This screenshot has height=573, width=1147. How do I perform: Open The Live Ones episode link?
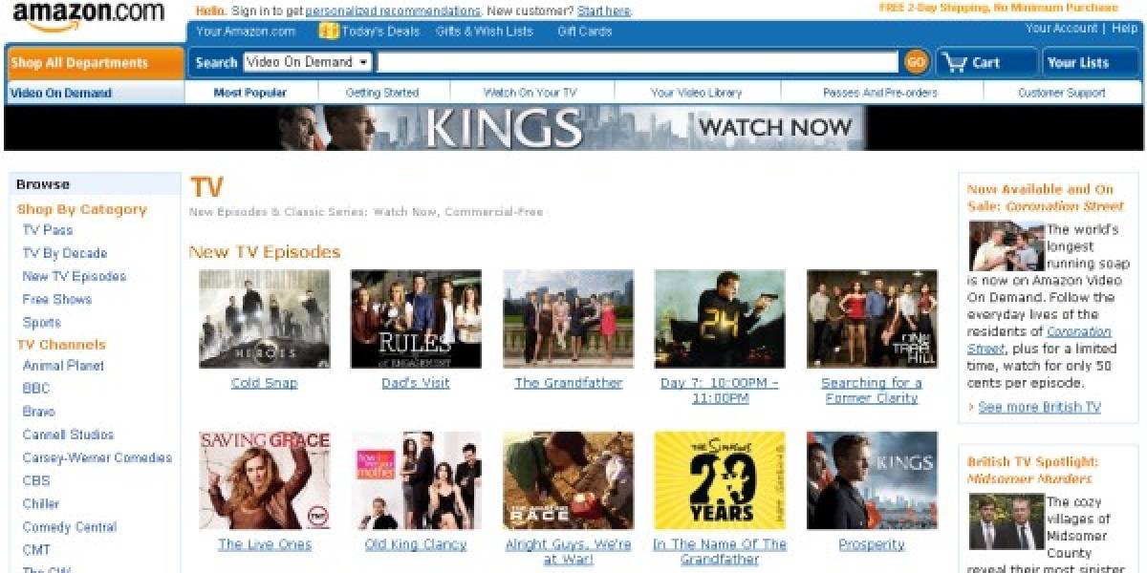[x=265, y=544]
